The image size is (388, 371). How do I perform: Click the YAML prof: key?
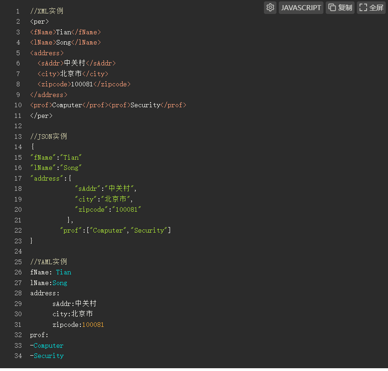[39, 335]
